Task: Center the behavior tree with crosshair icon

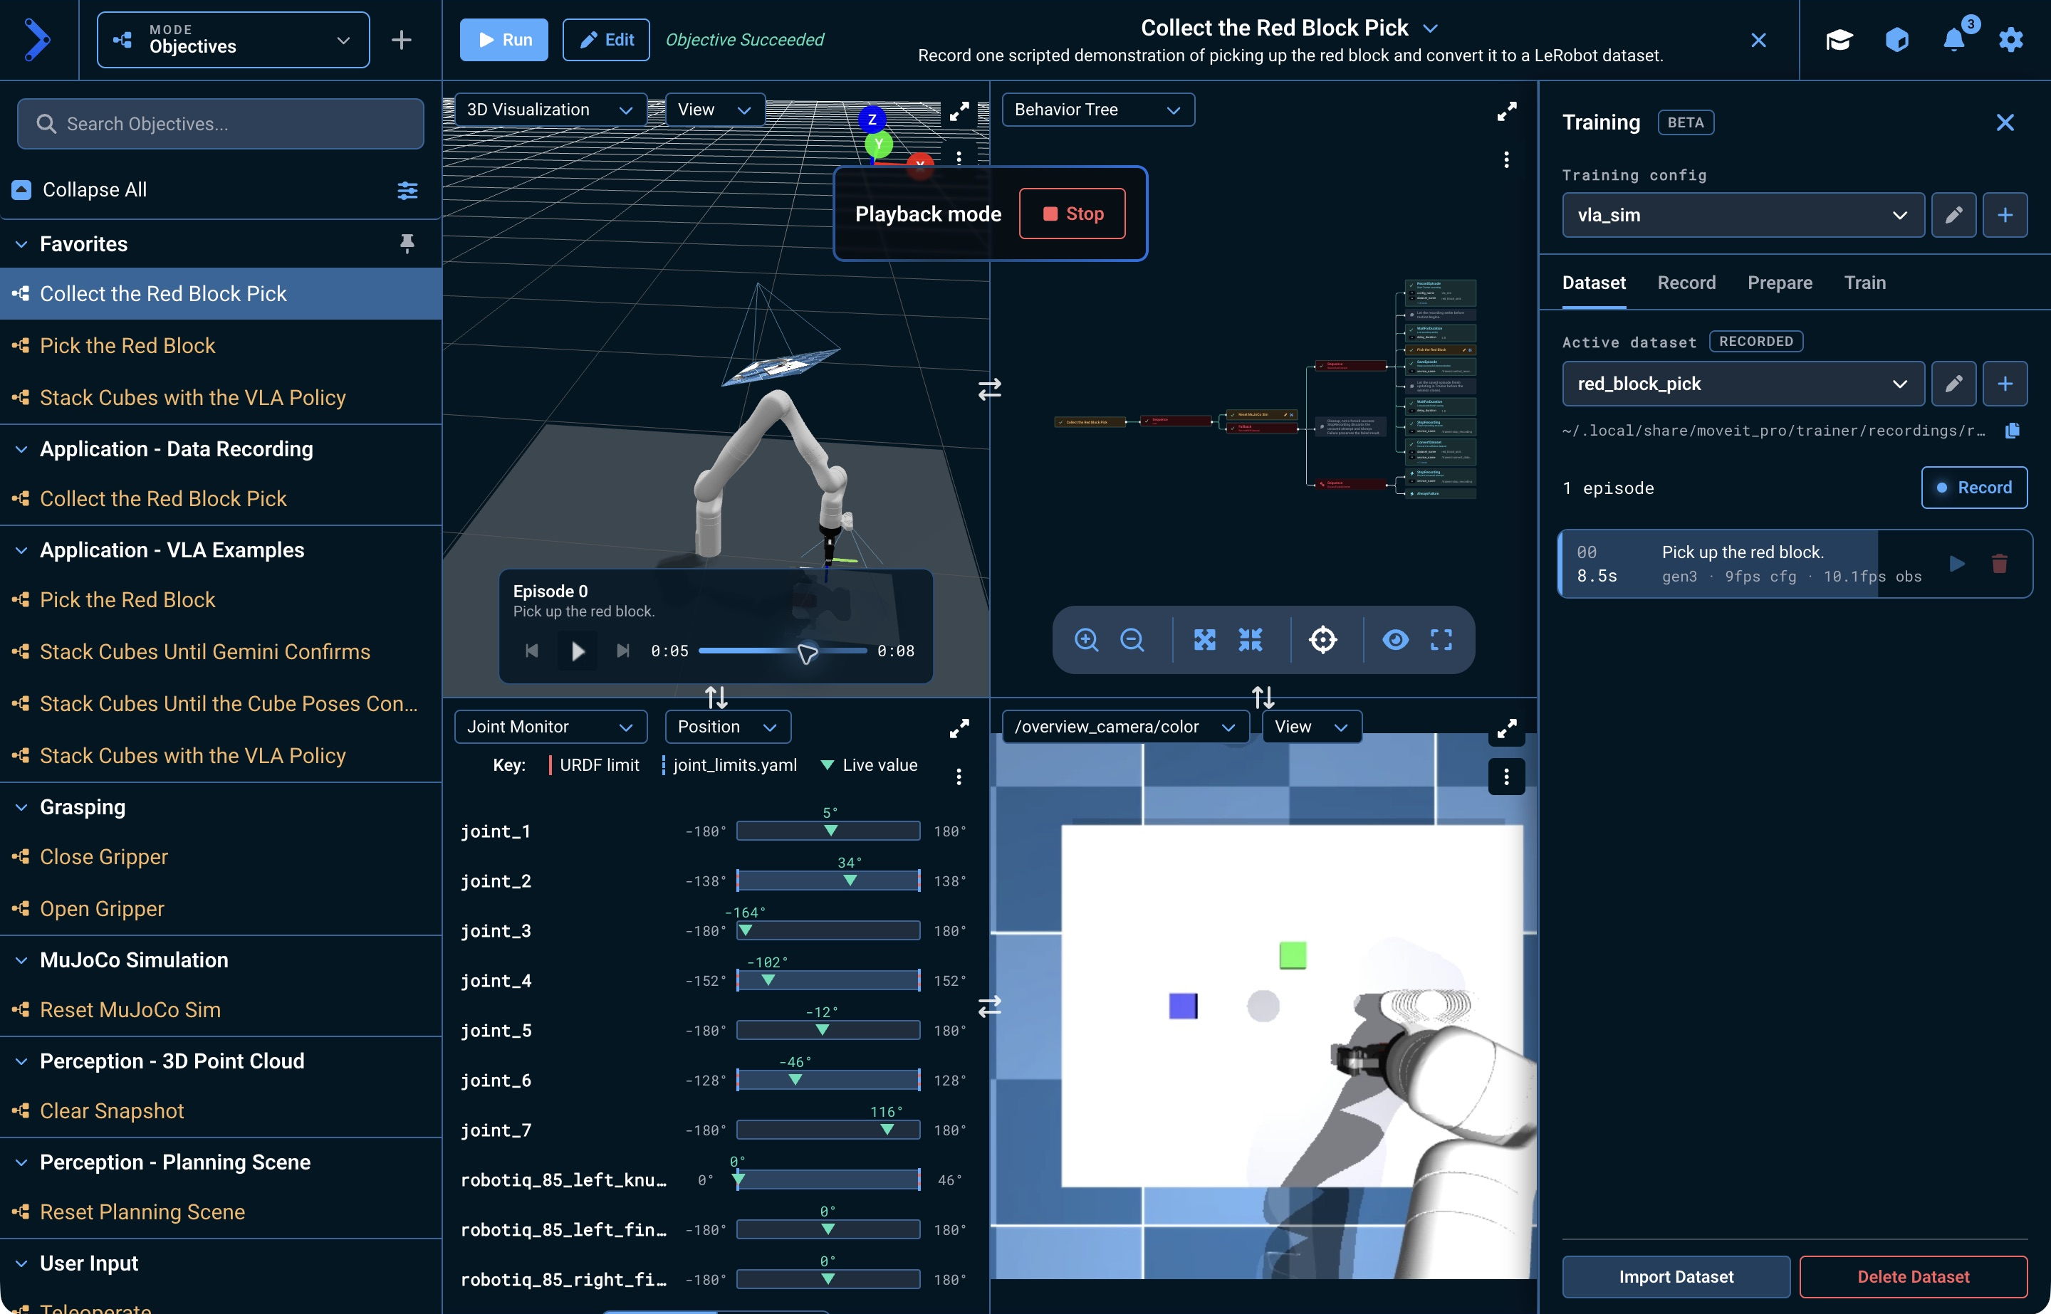Action: 1323,640
